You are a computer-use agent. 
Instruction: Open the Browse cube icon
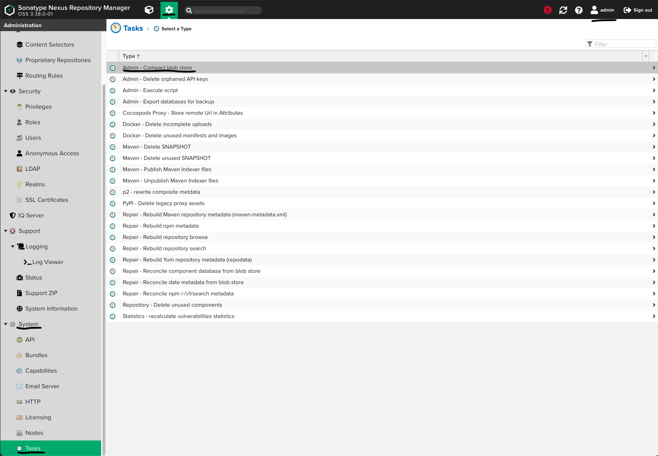(x=149, y=10)
